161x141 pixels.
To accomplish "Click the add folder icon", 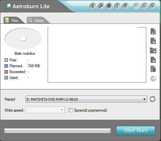I will pos(153,50).
